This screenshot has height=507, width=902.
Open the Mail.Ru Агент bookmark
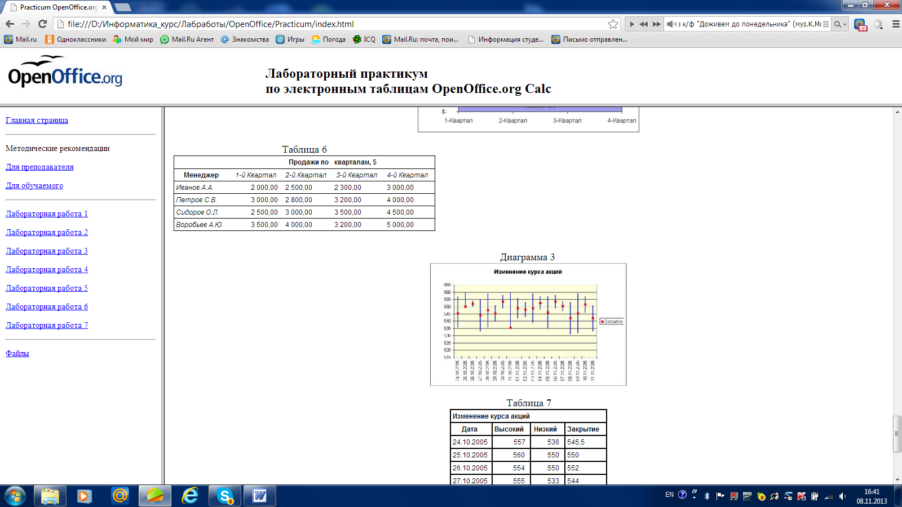[187, 39]
